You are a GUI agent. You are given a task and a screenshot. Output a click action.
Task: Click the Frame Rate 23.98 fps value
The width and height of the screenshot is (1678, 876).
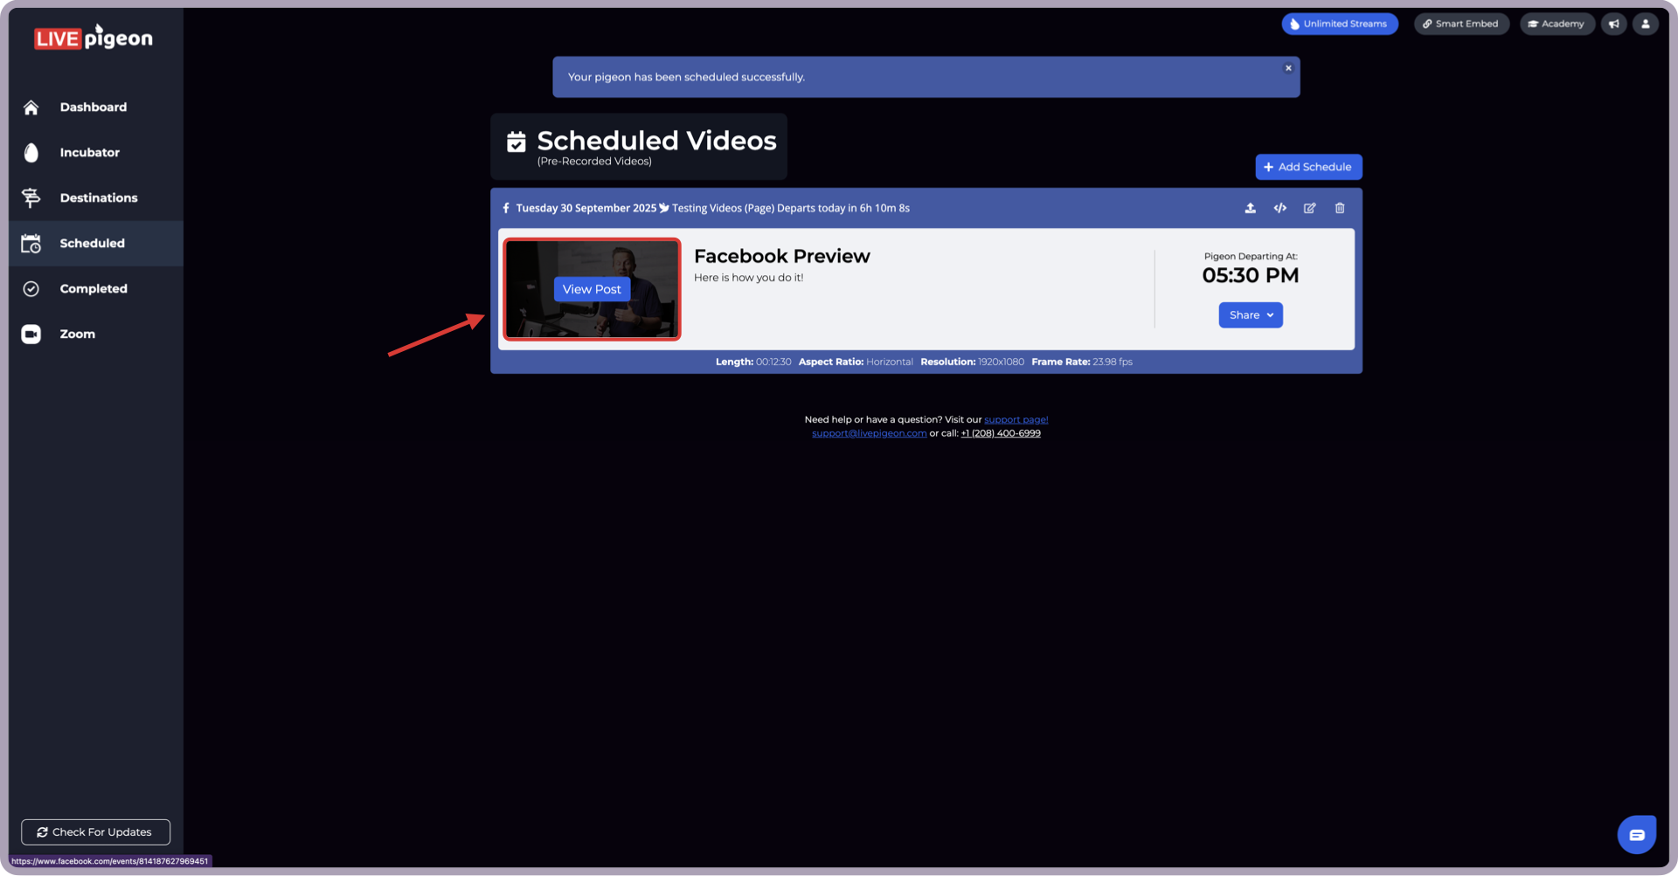[x=1112, y=362]
